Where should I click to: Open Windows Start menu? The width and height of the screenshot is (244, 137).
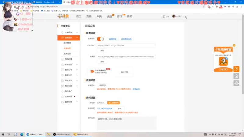(3, 134)
